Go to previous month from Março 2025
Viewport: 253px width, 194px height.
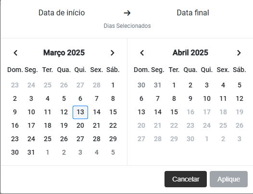pyautogui.click(x=15, y=53)
